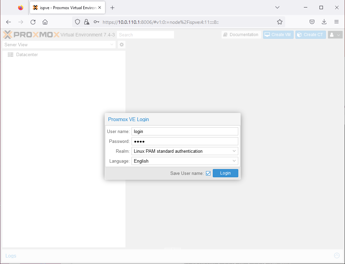The image size is (345, 264).
Task: Open tracking protection shield icon
Action: coord(77,22)
